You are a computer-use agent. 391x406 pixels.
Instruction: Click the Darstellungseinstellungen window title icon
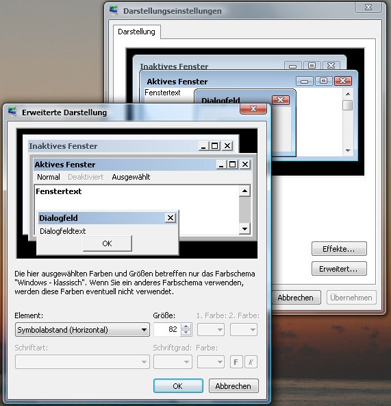click(114, 10)
